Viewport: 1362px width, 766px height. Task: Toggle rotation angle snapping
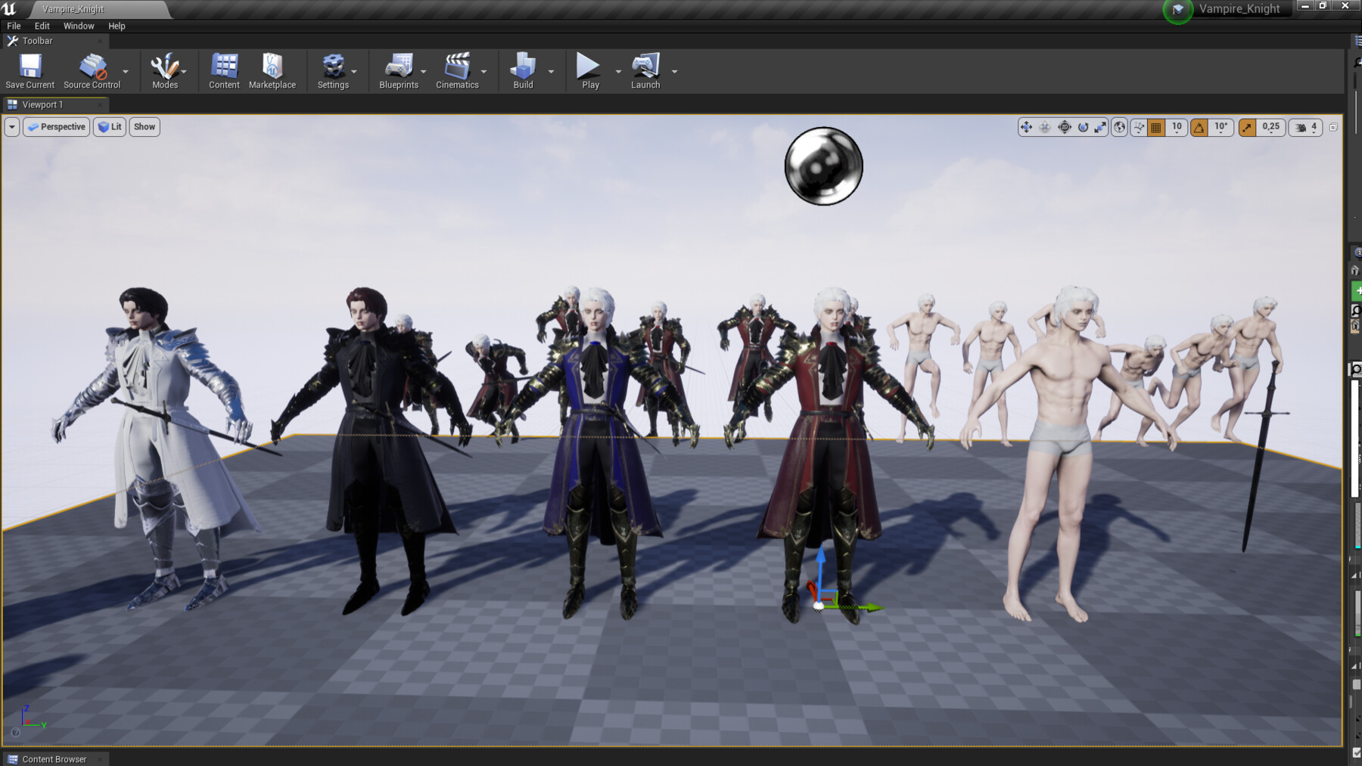1198,127
